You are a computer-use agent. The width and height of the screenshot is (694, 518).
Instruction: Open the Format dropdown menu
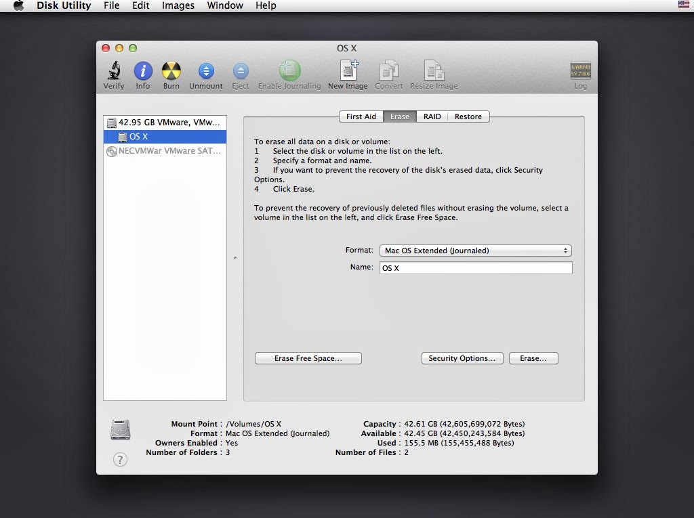476,251
